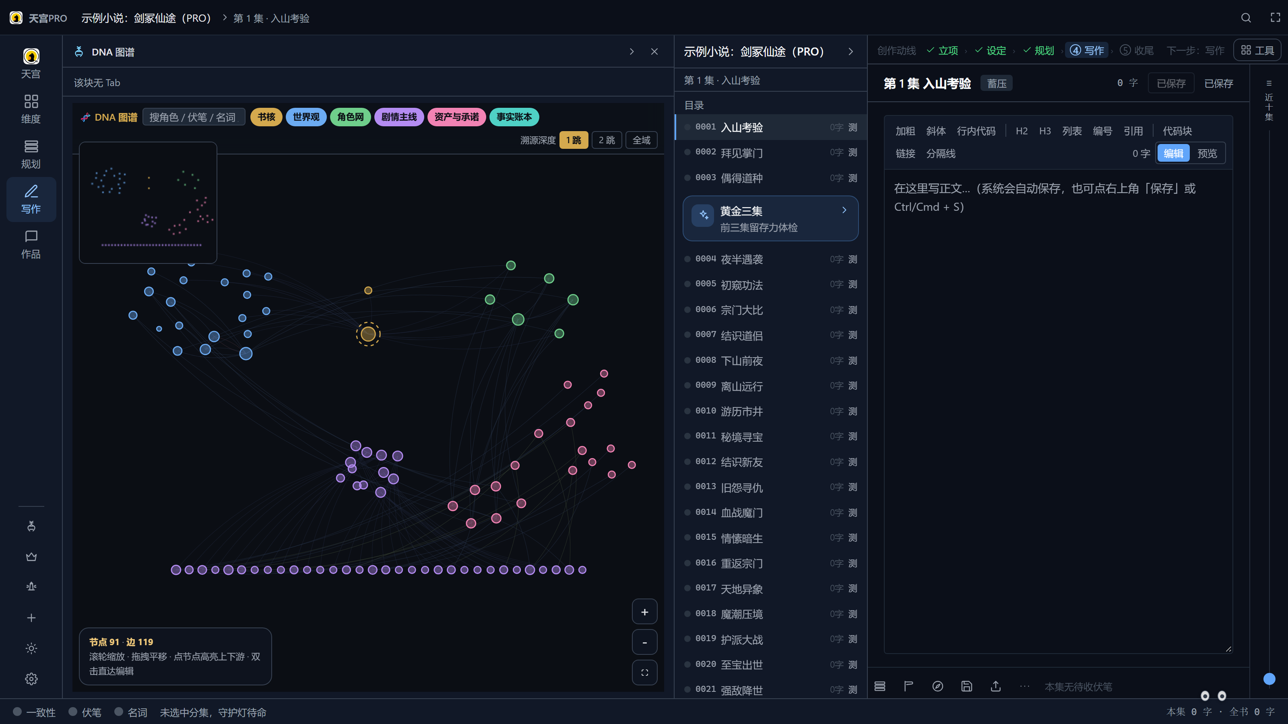Zoom out the DNA graph
Image resolution: width=1288 pixels, height=724 pixels.
tap(644, 642)
